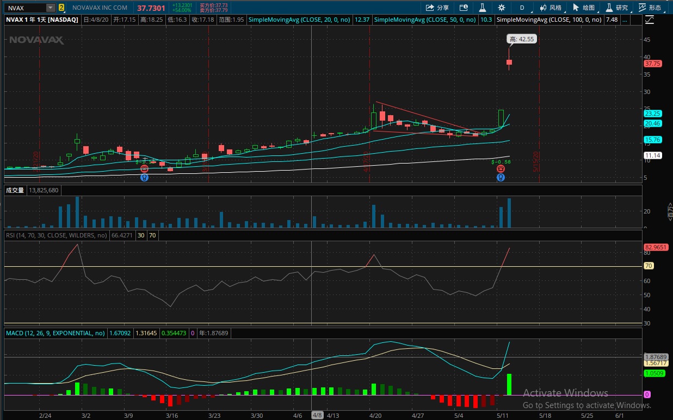
Task: Open the Drawings (绘图) menu
Action: [x=584, y=8]
